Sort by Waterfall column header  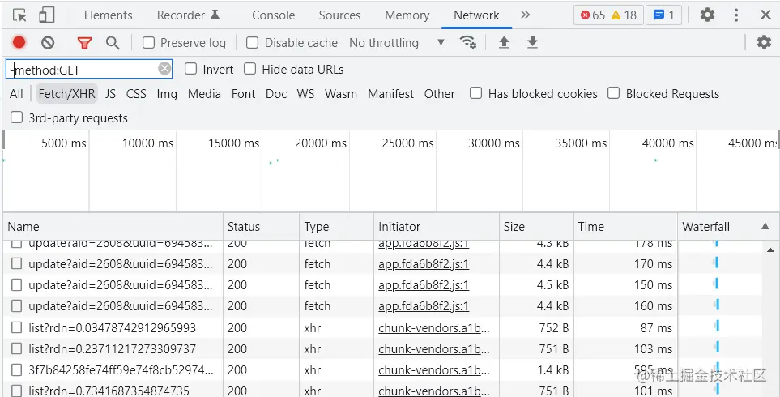pos(705,226)
